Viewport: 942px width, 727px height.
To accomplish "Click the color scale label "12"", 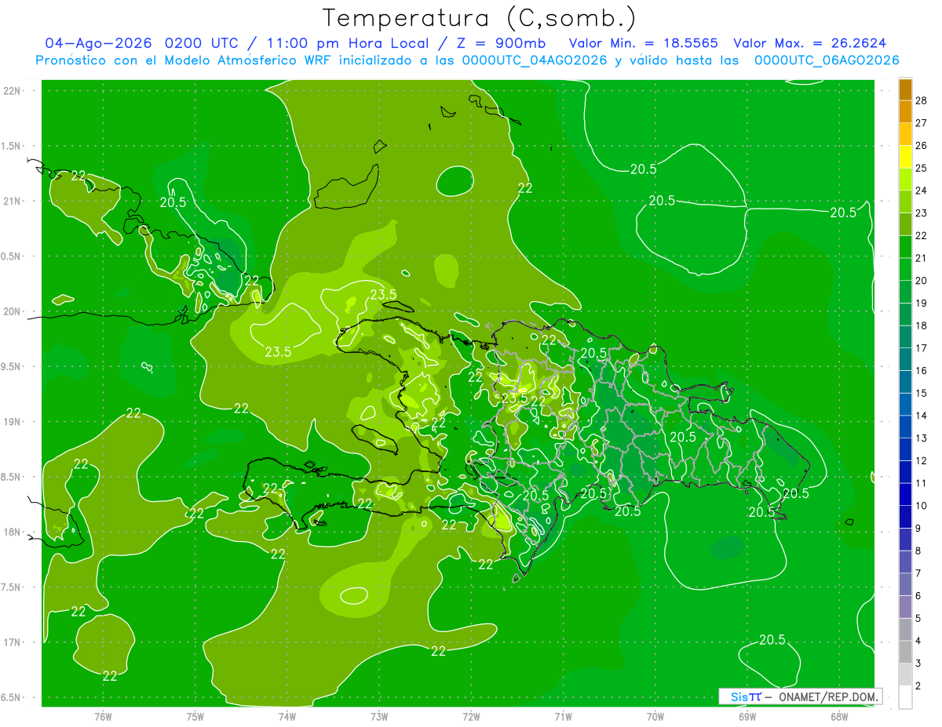I will 922,460.
